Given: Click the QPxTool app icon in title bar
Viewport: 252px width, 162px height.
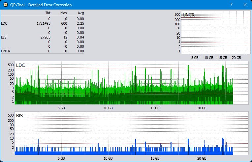Looking at the screenshot, I should click(x=6, y=5).
